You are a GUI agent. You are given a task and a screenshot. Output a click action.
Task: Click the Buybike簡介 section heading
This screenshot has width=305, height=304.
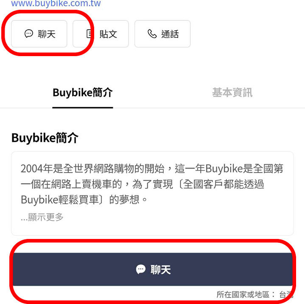pos(45,138)
